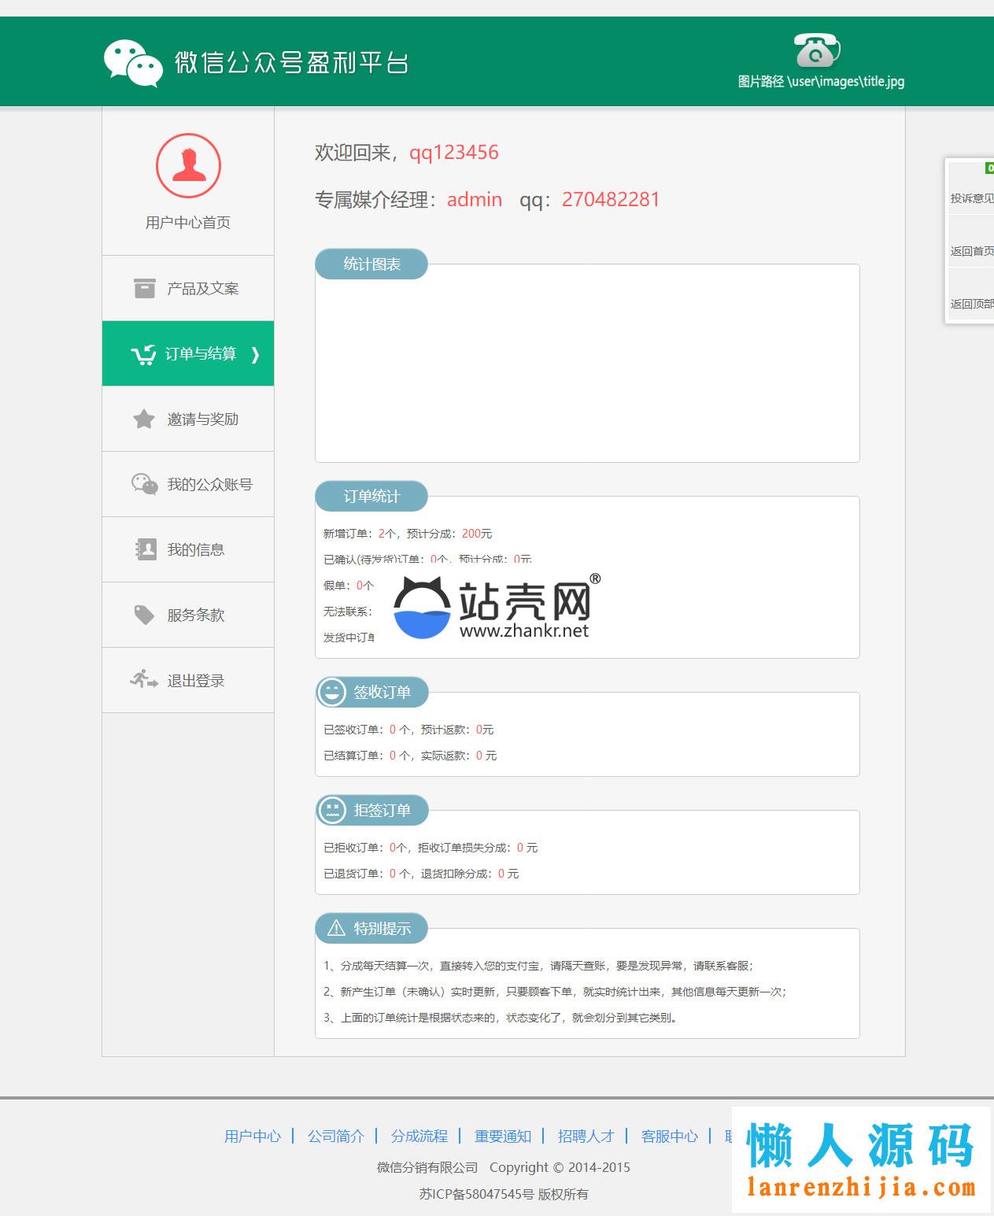Expand the chevron arrow on 订单与结算
Screen dimensions: 994x1216
pyautogui.click(x=255, y=355)
